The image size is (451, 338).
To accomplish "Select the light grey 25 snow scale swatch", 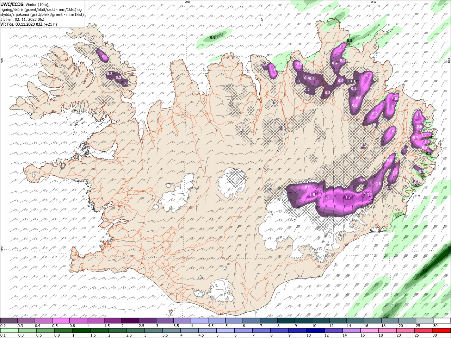I will (x=425, y=321).
